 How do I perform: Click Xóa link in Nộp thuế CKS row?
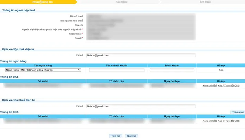220,85
